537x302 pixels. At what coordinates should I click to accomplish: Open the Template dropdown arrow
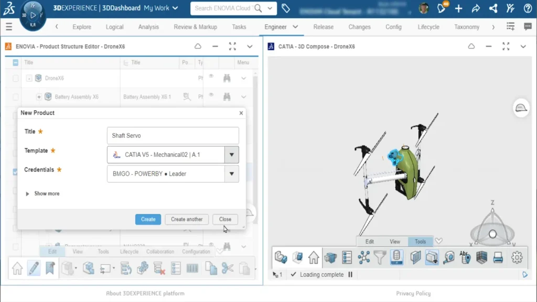coord(231,155)
